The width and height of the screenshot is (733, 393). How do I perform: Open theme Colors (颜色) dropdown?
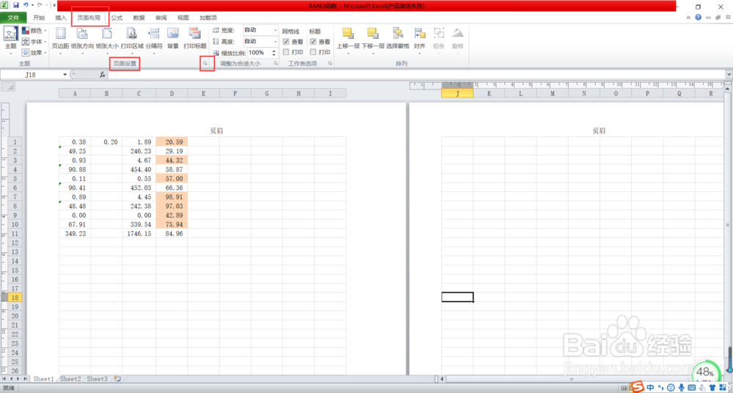coord(34,30)
